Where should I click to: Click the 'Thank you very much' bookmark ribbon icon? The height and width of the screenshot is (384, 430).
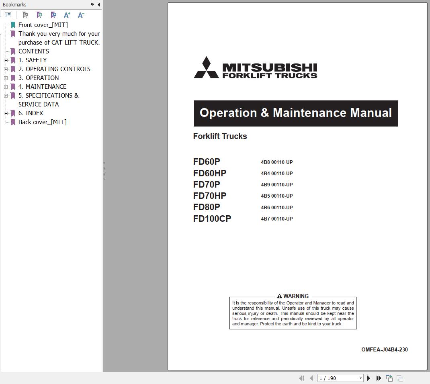pos(13,34)
